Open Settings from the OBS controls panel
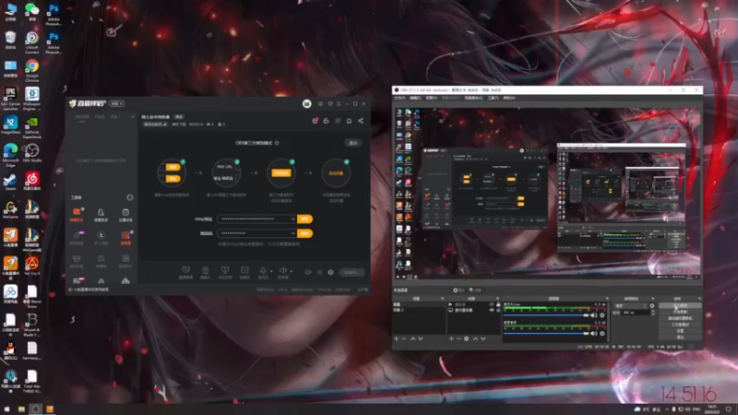 (x=680, y=331)
